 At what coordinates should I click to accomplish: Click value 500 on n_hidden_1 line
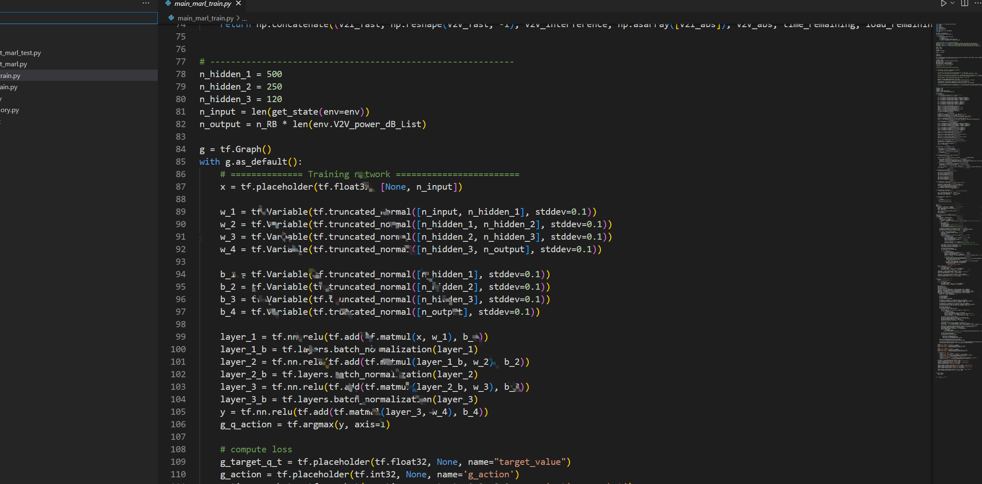(x=274, y=74)
